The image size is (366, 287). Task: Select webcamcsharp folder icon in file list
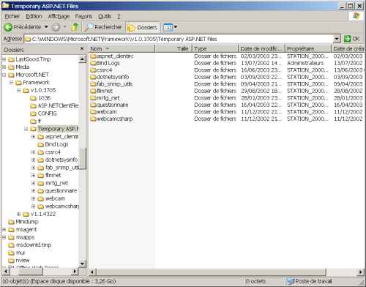coord(94,119)
